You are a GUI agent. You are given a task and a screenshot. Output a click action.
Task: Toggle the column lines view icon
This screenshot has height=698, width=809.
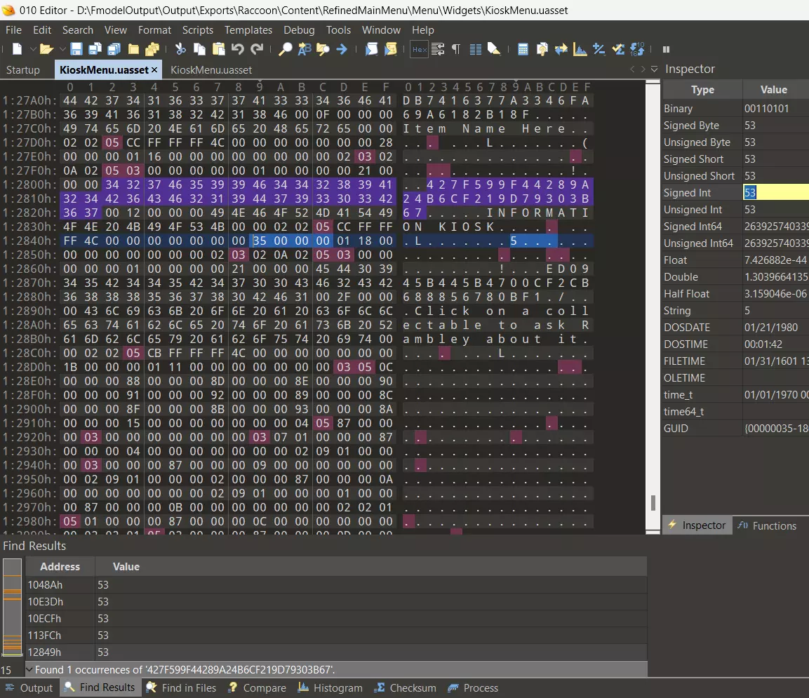click(x=475, y=49)
